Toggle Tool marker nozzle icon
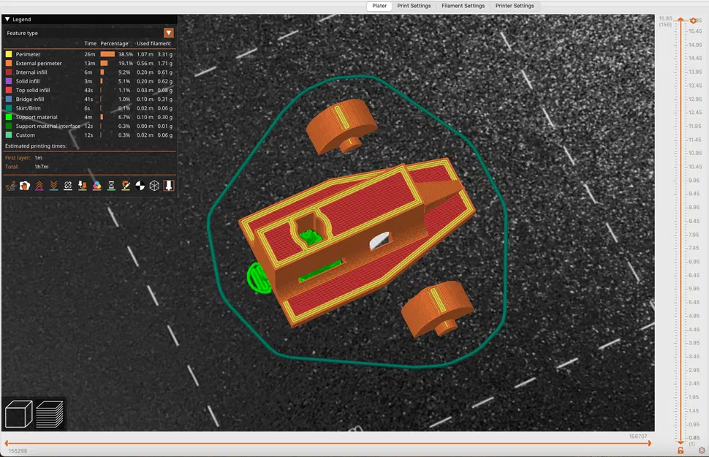 tap(169, 186)
